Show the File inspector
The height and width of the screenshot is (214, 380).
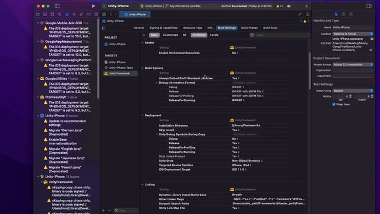tap(336, 14)
